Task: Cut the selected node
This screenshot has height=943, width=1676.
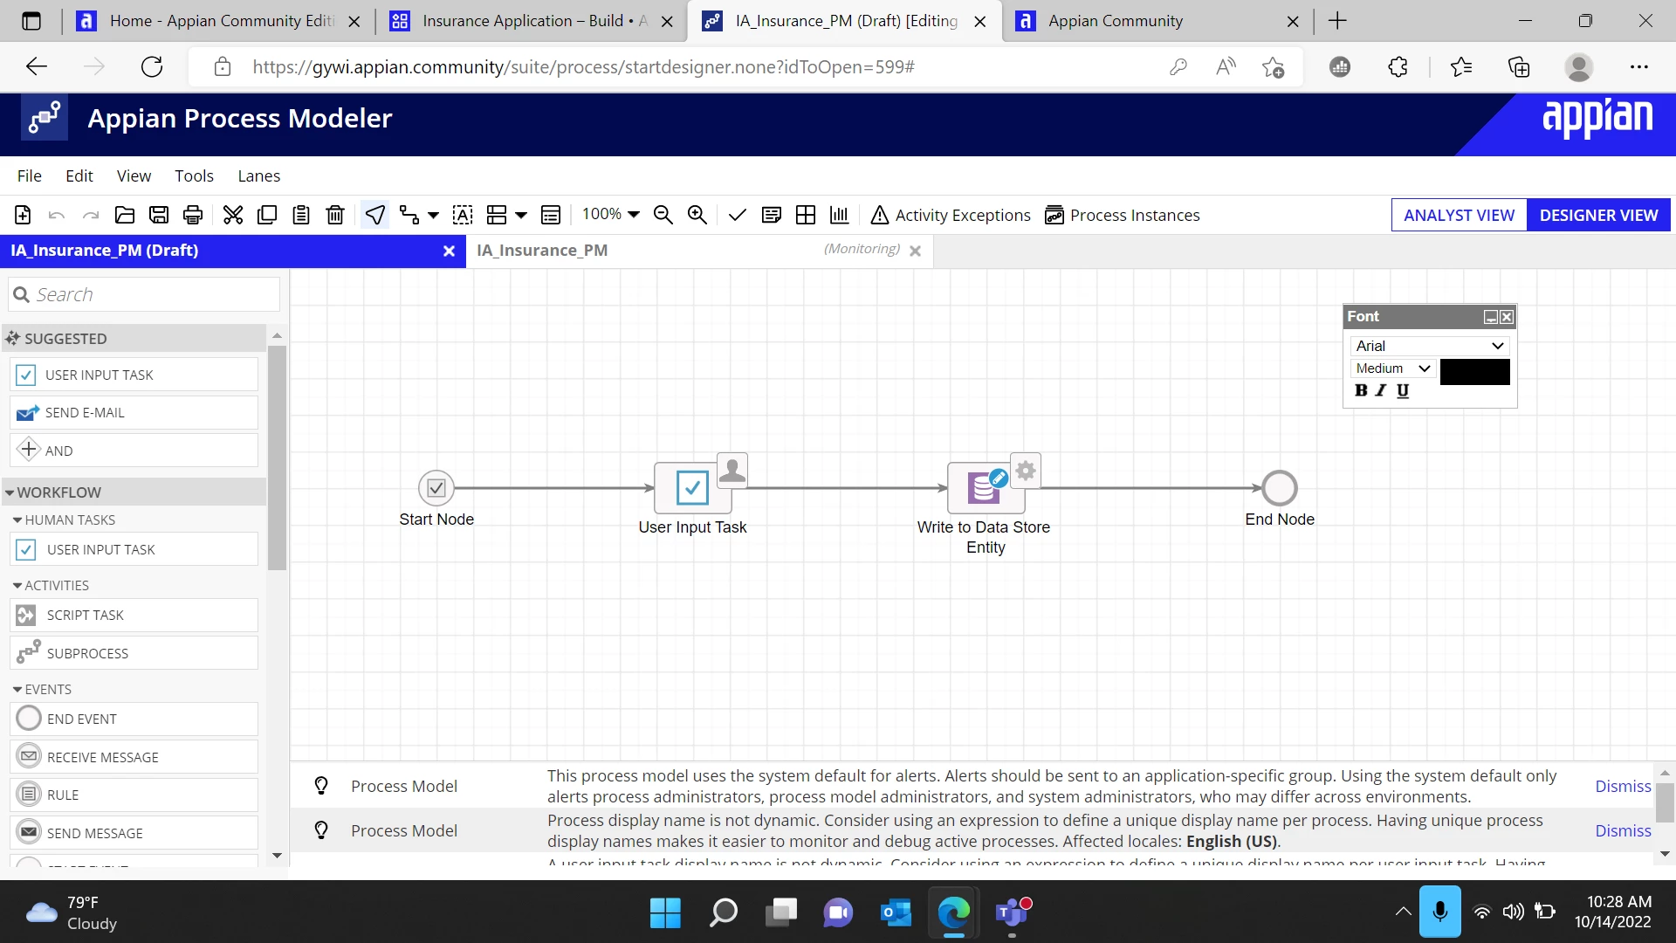Action: [233, 215]
